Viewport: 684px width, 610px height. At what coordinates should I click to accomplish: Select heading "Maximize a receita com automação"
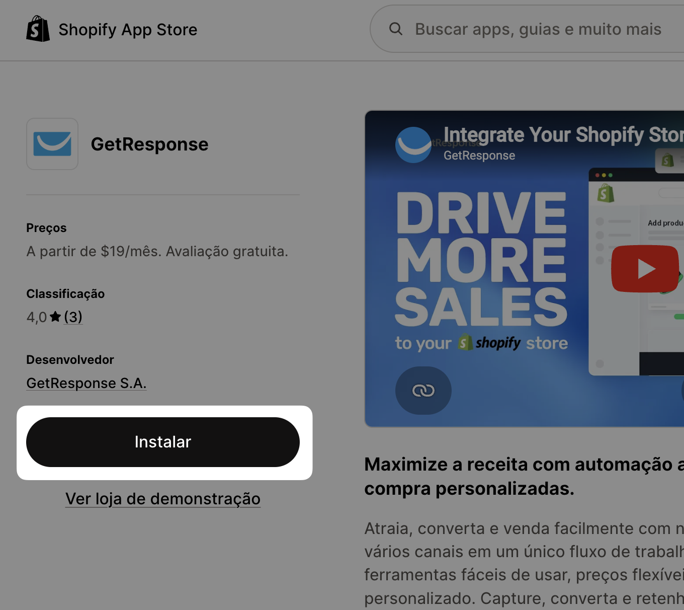524,476
